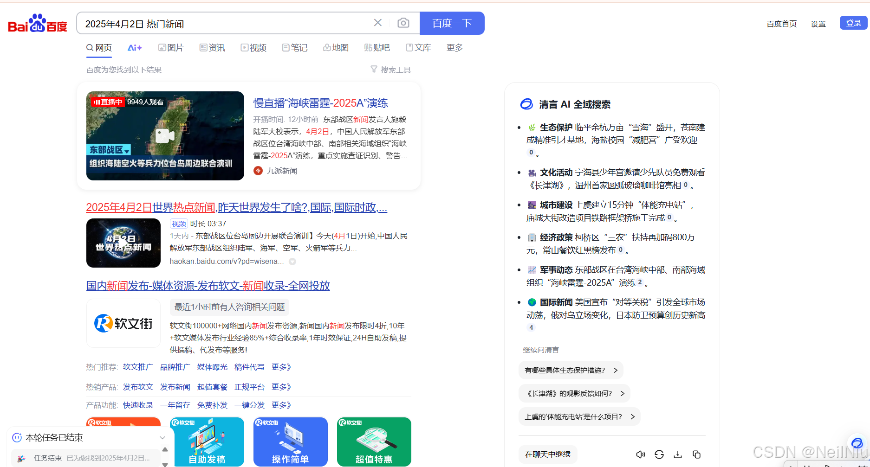Image resolution: width=870 pixels, height=467 pixels.
Task: Play the 世界热点新闻 video thumbnail
Action: coord(123,243)
